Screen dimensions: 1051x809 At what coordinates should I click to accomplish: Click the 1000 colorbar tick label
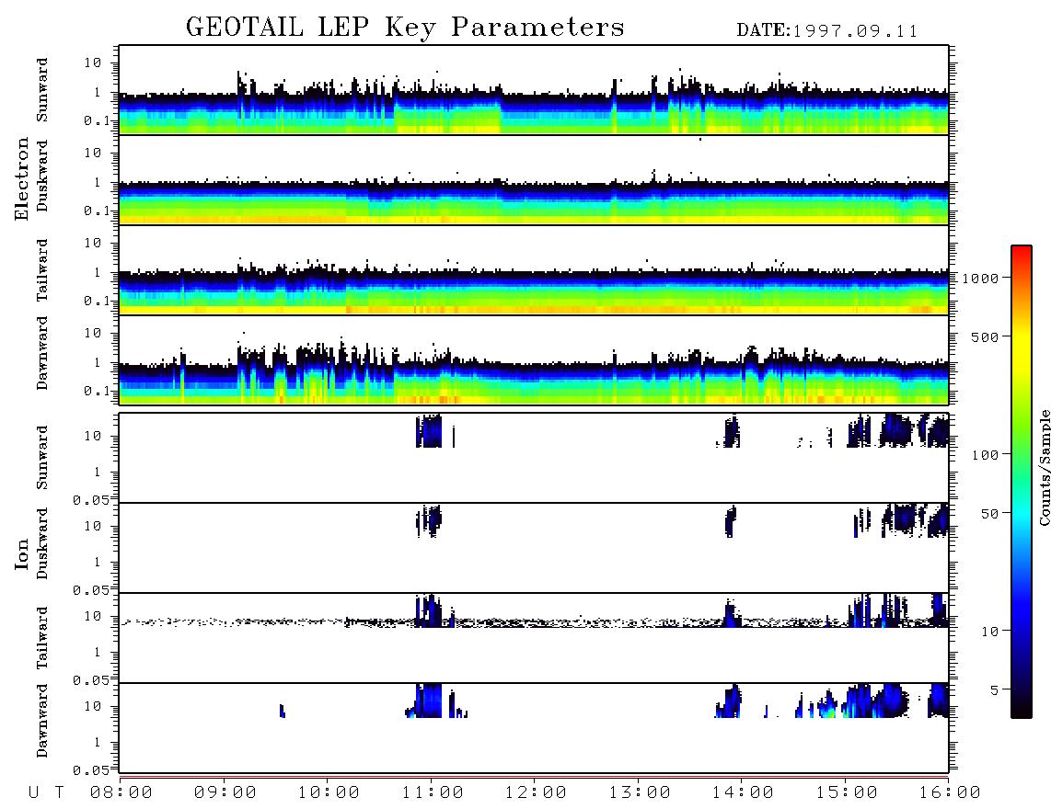pos(979,278)
